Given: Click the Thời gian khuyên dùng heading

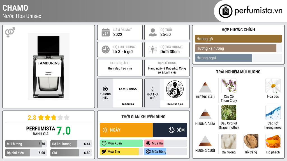Looking at the screenshot, I should point(143,117).
